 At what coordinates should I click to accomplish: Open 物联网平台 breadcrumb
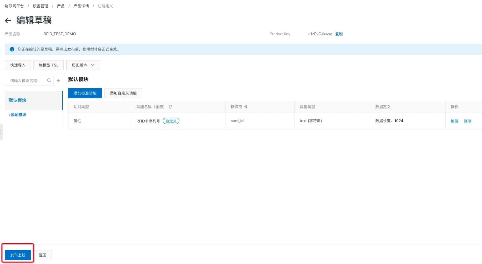[14, 6]
